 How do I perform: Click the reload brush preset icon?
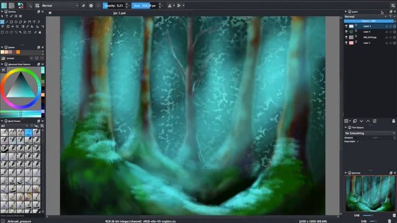tap(99, 6)
